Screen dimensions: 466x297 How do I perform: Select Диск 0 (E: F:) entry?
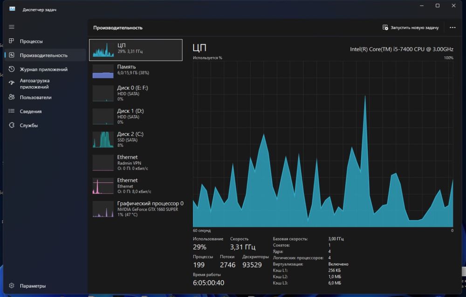[x=136, y=93]
